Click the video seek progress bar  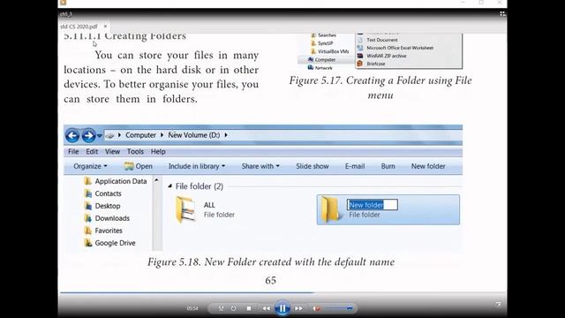tap(282, 292)
